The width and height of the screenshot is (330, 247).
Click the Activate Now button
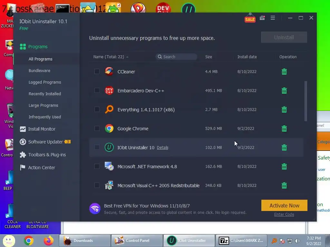284,206
